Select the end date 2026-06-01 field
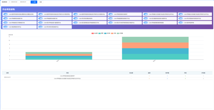Viewport: 214px width, 110px height. tap(23, 2)
